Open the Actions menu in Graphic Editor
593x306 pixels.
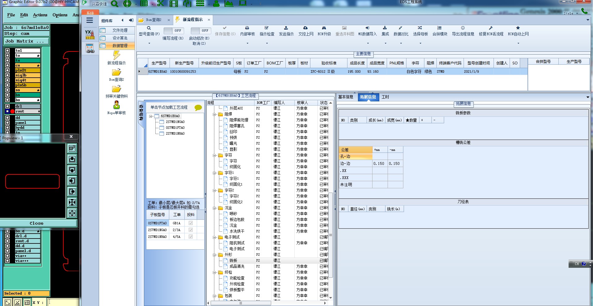point(40,15)
